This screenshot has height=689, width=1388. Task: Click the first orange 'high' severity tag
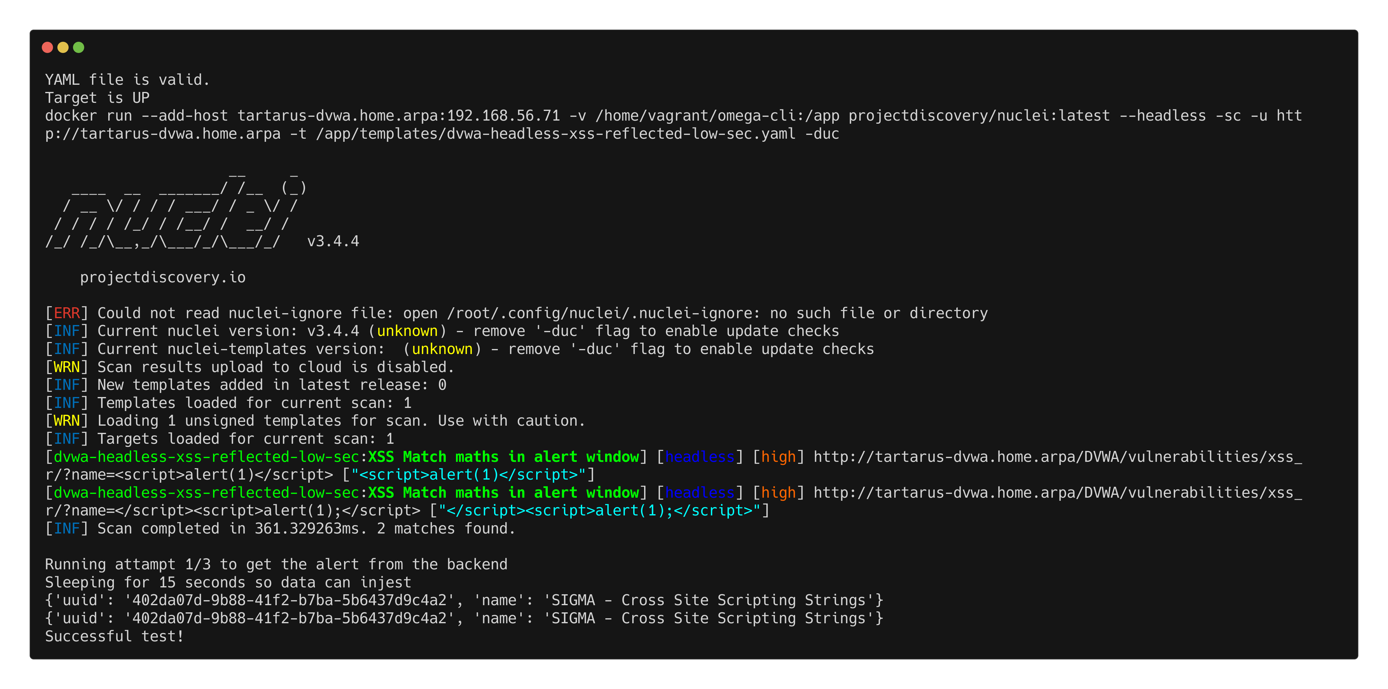[x=778, y=457]
